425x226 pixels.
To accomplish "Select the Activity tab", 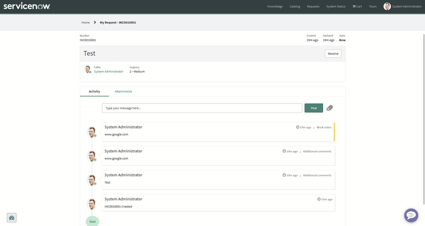I will pos(95,91).
